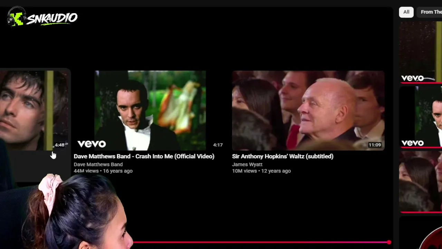Screen dimensions: 442x249
Task: Visit the James Wyatt channel link
Action: [x=247, y=165]
